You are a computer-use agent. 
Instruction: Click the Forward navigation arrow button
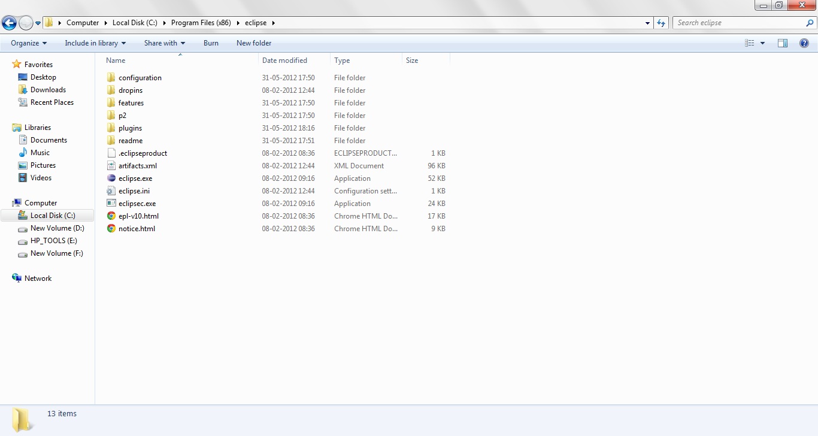pyautogui.click(x=26, y=23)
